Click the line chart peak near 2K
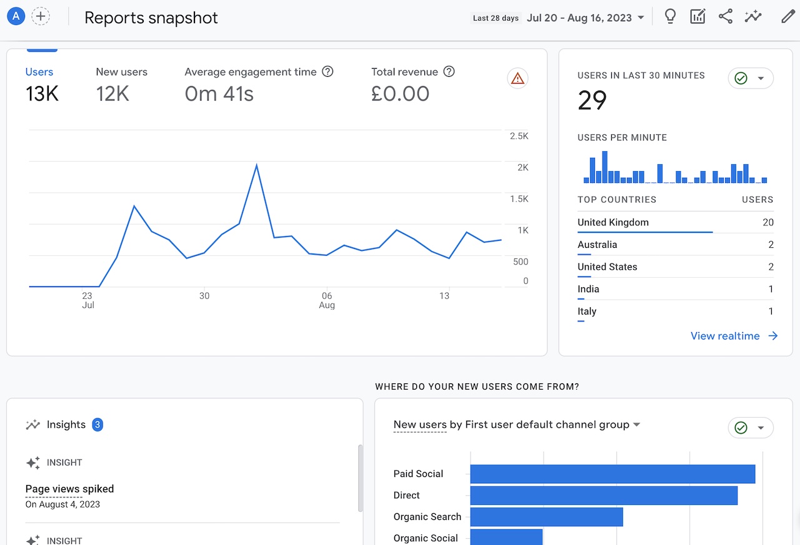The width and height of the screenshot is (800, 545). (x=257, y=165)
